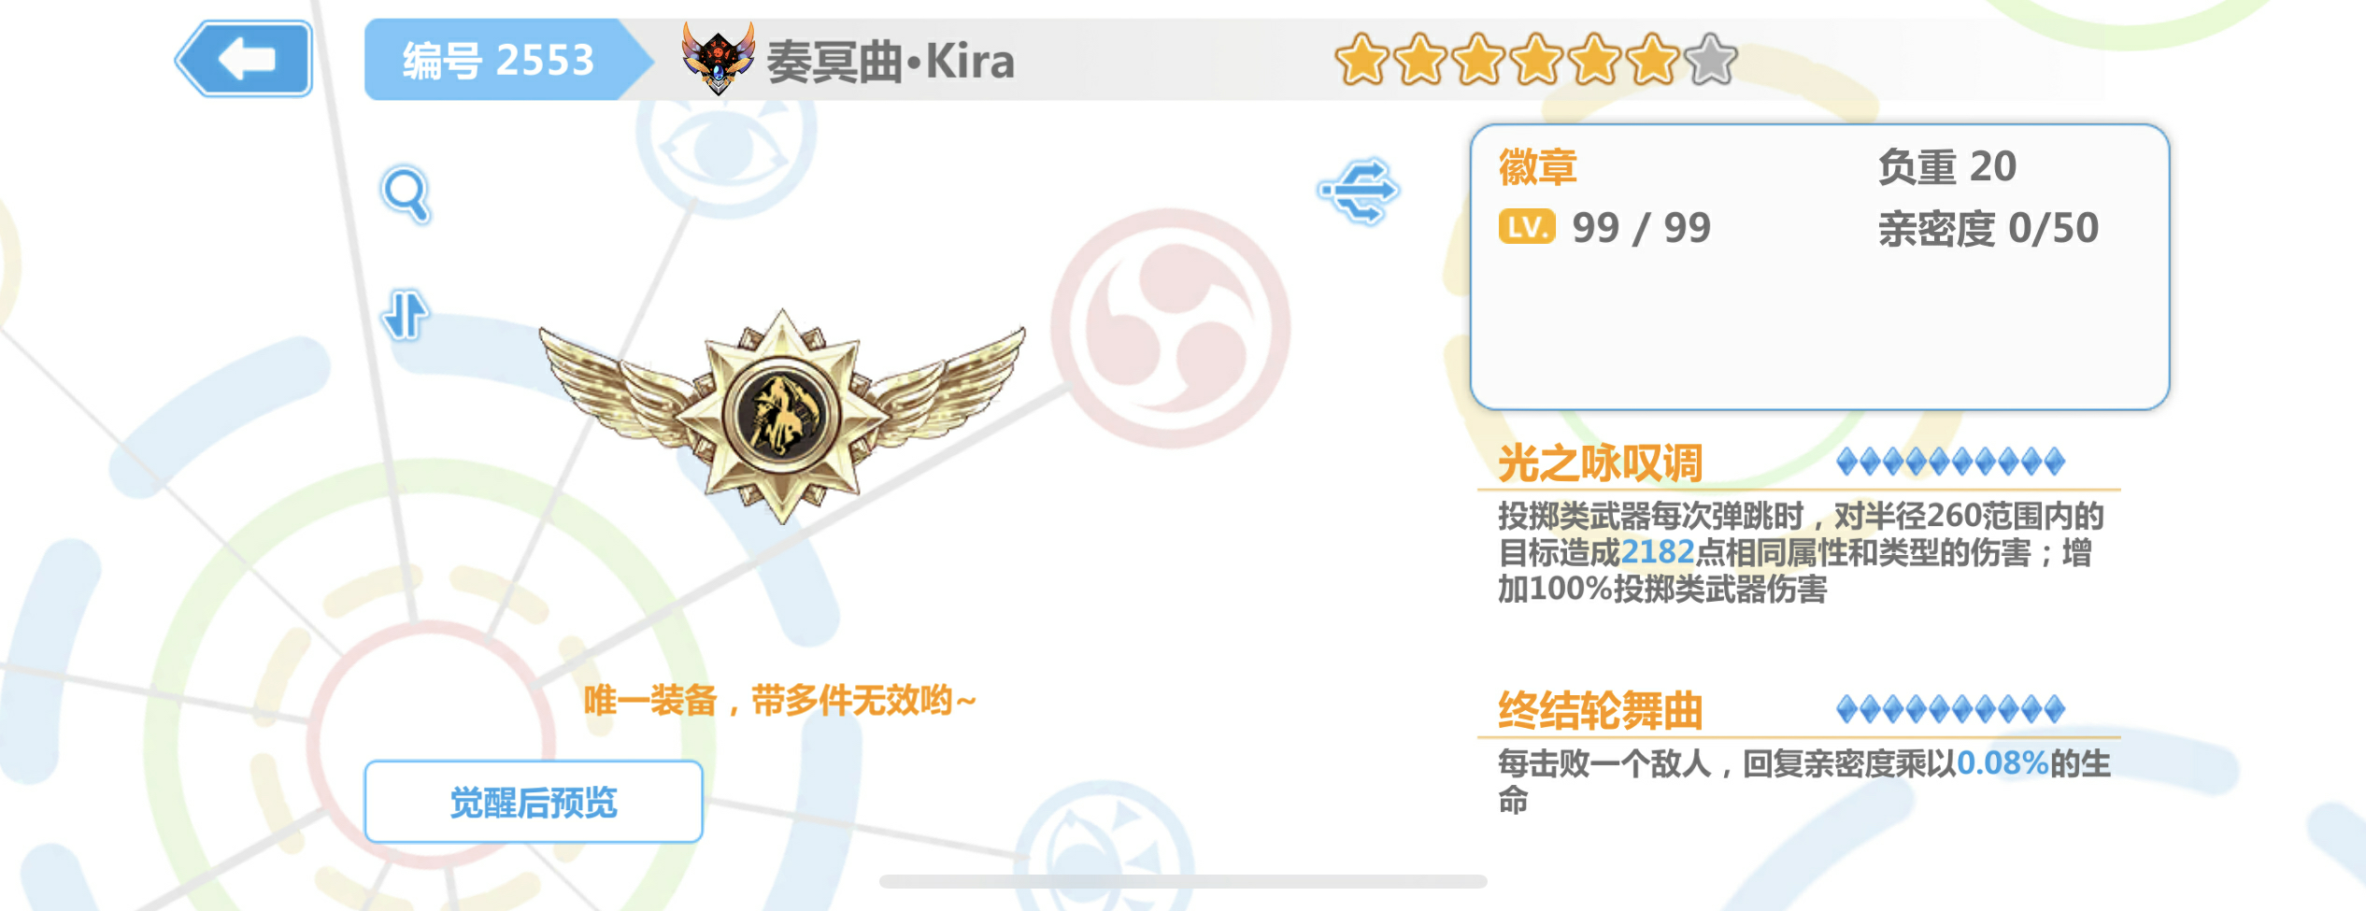
Task: Tap the first gold star rating
Action: click(x=1361, y=59)
